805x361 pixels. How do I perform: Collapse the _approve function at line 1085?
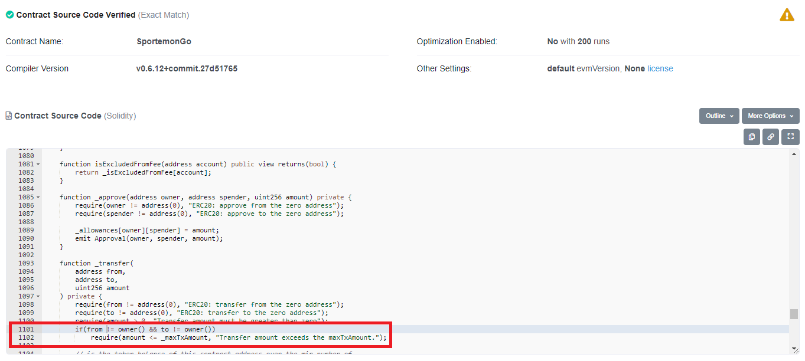click(38, 197)
